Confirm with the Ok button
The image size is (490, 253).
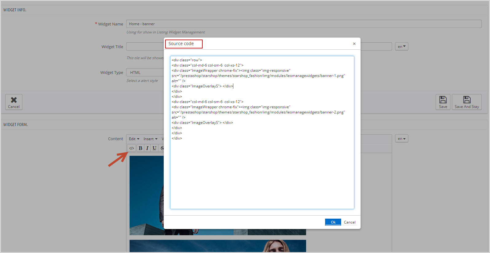coord(333,222)
